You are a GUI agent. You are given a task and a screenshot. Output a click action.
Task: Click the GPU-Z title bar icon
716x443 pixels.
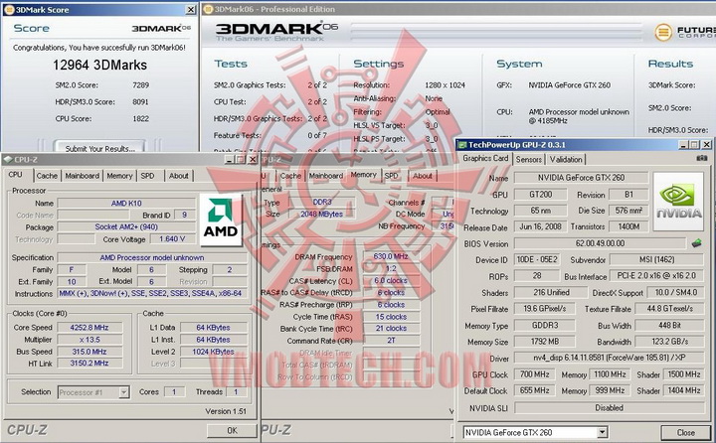click(462, 145)
